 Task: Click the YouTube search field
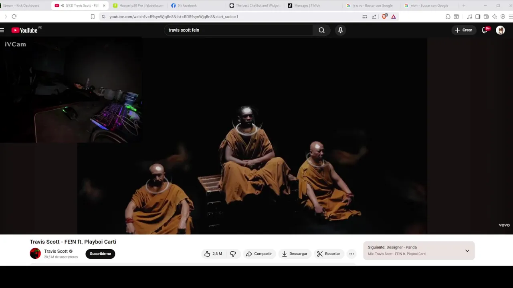(238, 30)
